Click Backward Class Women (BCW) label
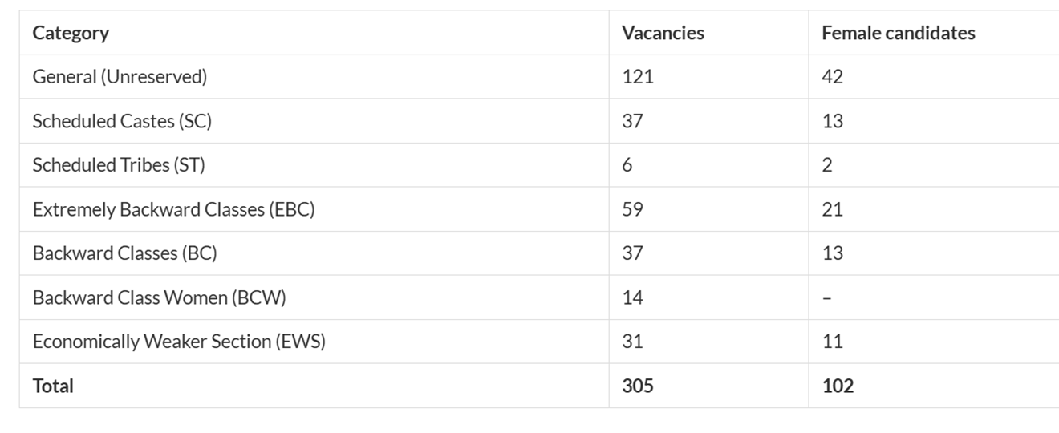The width and height of the screenshot is (1059, 433). pos(159,297)
